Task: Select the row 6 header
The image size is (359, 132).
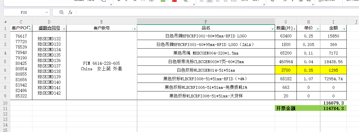Action: (x=5, y=70)
